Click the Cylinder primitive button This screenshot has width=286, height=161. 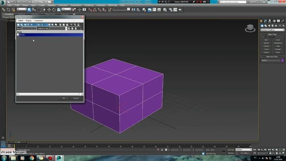(x=266, y=46)
